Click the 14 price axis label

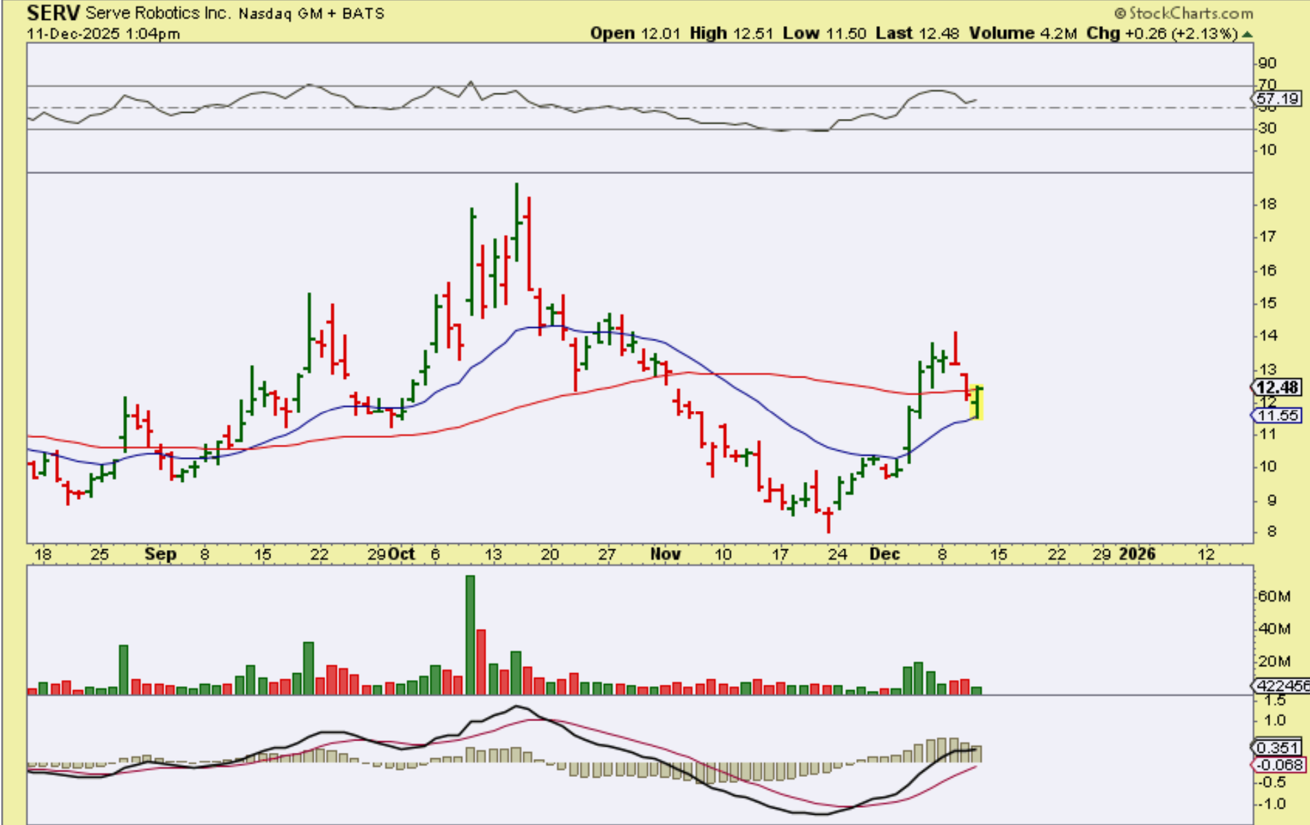click(1267, 335)
